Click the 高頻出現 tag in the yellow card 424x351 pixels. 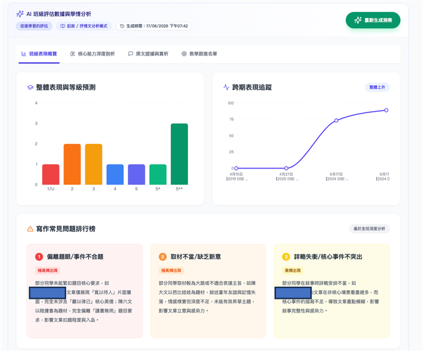293,270
